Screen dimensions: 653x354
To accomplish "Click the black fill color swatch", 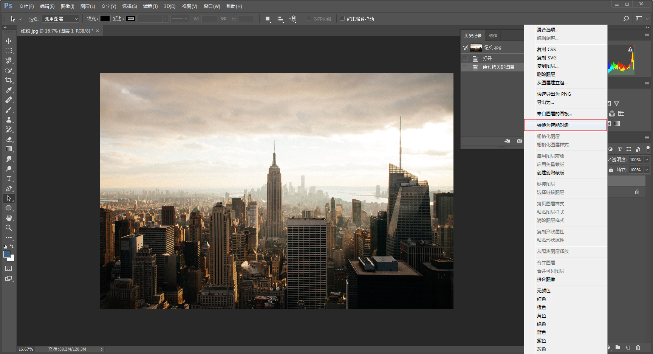I will point(105,19).
